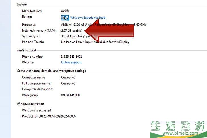207x138 pixels.
Task: Click the 32-bit Operating System value
Action: (x=77, y=36)
